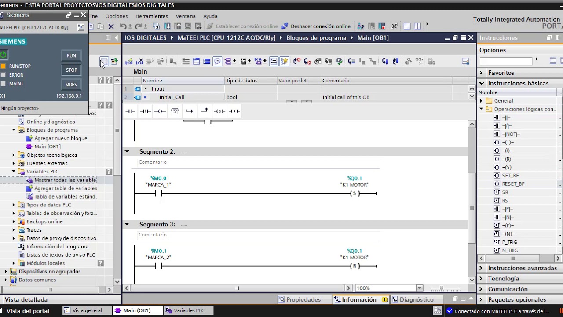
Task: Click the editor horizontal scrollbar
Action: pyautogui.click(x=238, y=288)
